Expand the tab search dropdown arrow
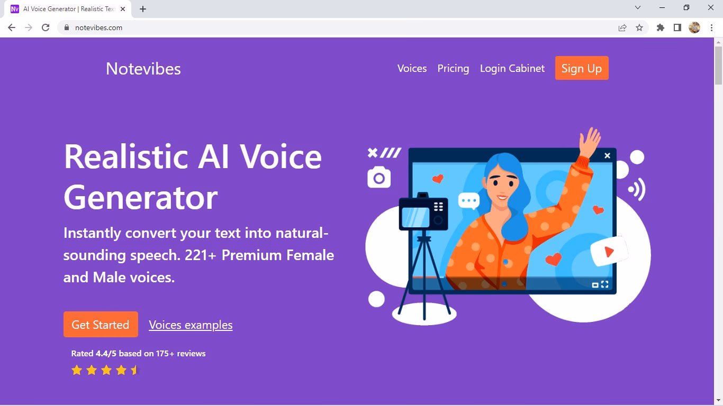The height and width of the screenshot is (406, 723). coord(638,8)
